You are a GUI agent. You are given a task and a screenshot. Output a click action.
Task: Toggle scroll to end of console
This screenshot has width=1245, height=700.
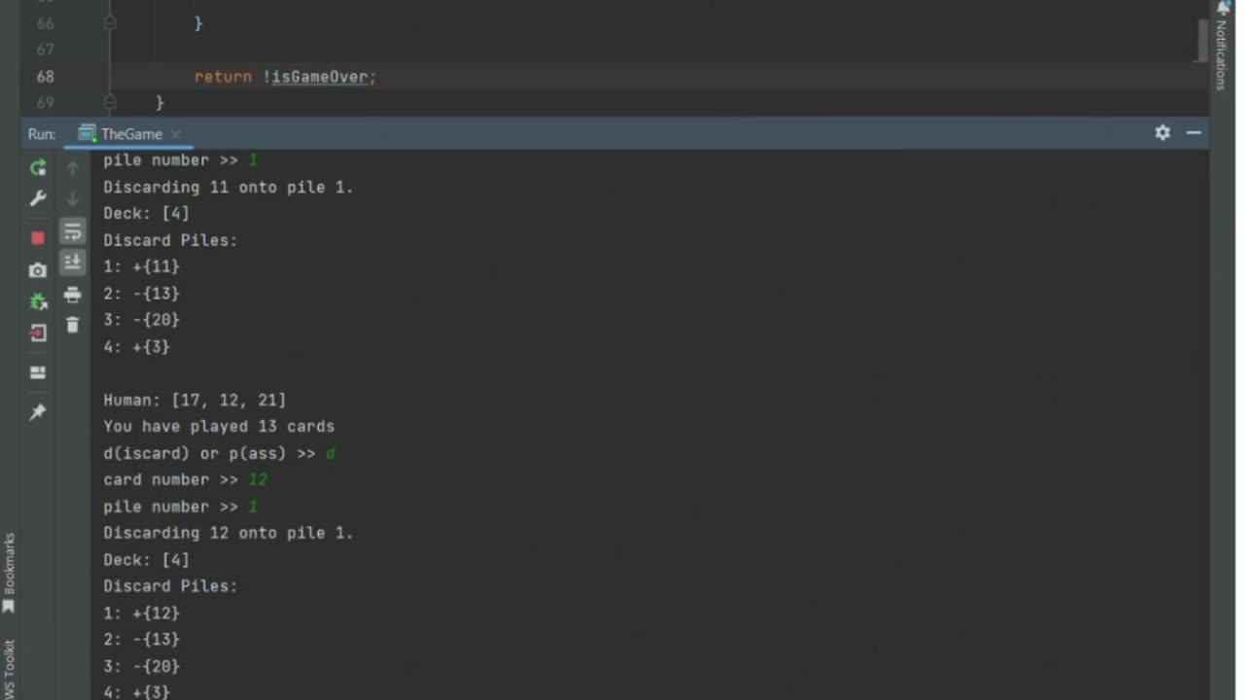click(72, 262)
